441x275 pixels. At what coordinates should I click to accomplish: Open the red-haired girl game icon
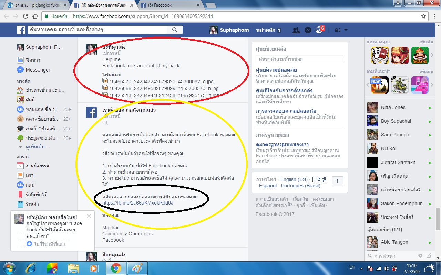click(400, 55)
